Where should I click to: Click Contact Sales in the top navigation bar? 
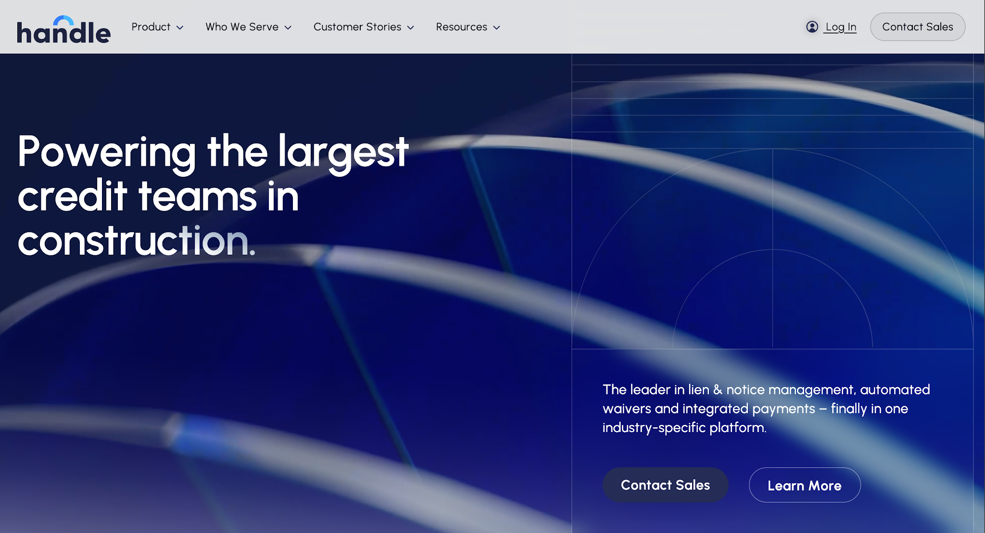point(918,27)
